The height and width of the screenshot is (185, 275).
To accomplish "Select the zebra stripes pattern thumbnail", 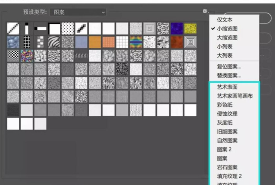I will pos(54,42).
